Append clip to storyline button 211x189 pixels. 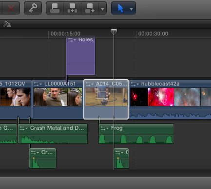(x=90, y=8)
